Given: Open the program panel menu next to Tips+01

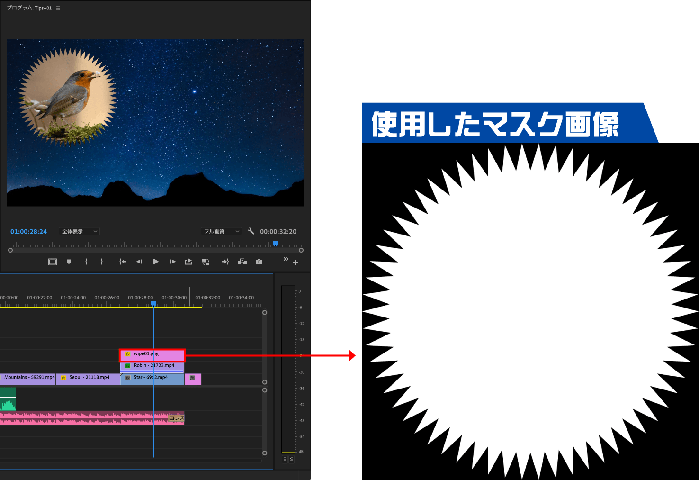Looking at the screenshot, I should click(x=58, y=8).
